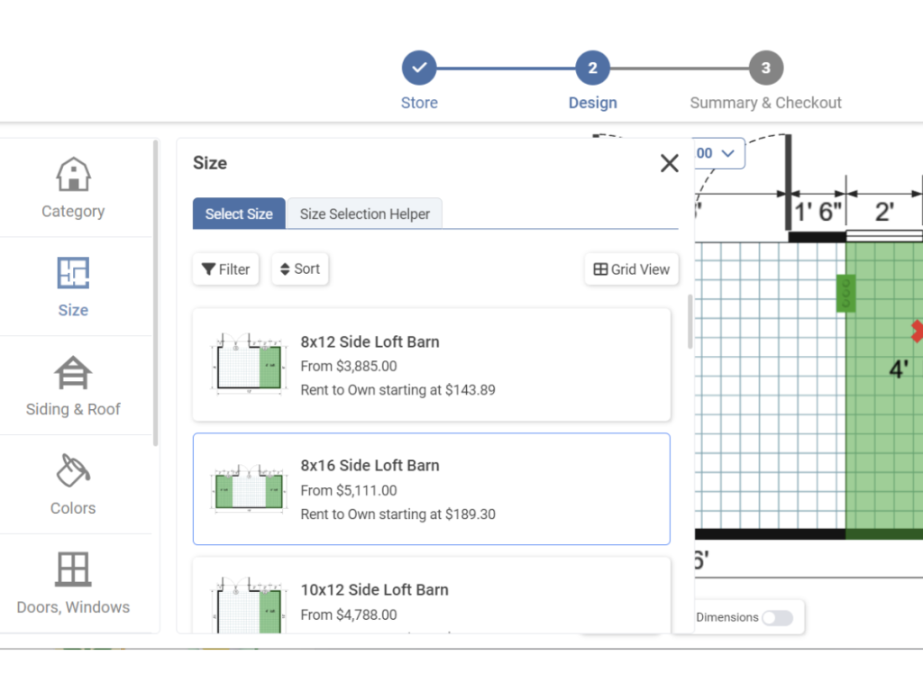Switch to the Size Selection Helper tab
This screenshot has width=923, height=692.
(365, 214)
